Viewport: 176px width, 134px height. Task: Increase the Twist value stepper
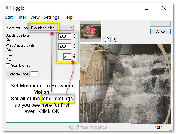(x=74, y=55)
